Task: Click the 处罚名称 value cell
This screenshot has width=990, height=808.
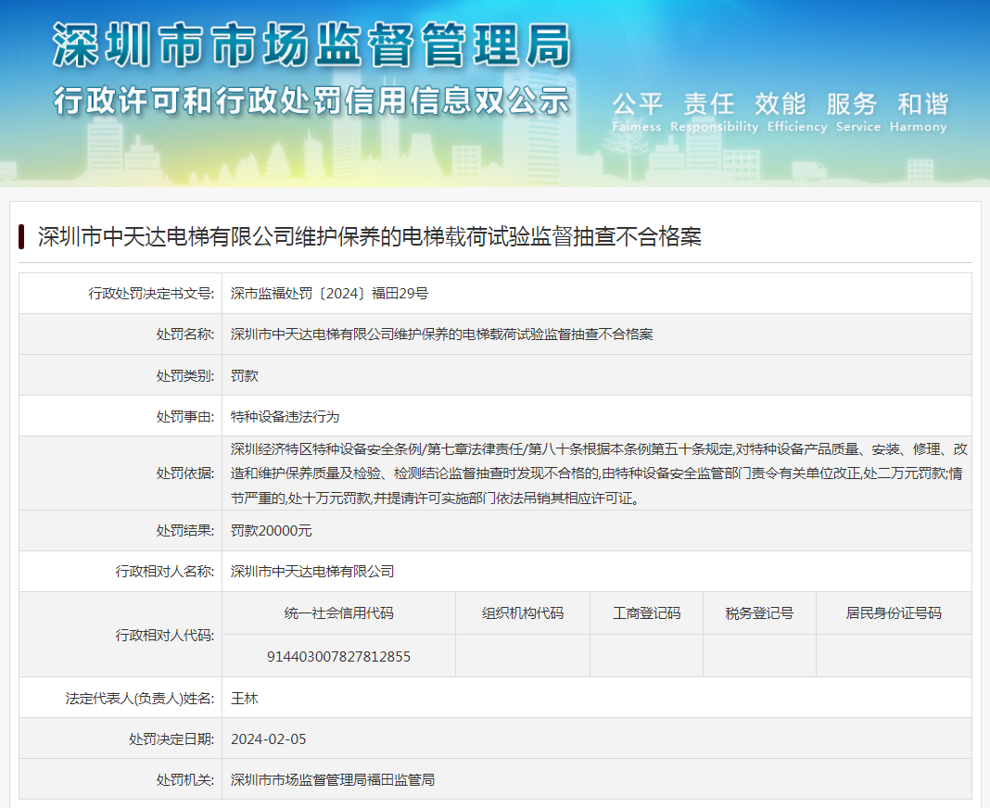Action: (441, 335)
